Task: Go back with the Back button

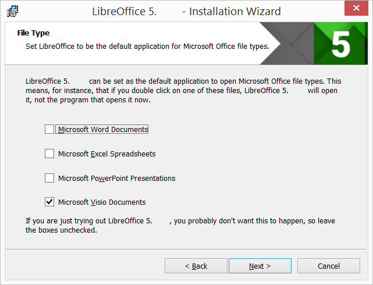Action: coord(196,266)
